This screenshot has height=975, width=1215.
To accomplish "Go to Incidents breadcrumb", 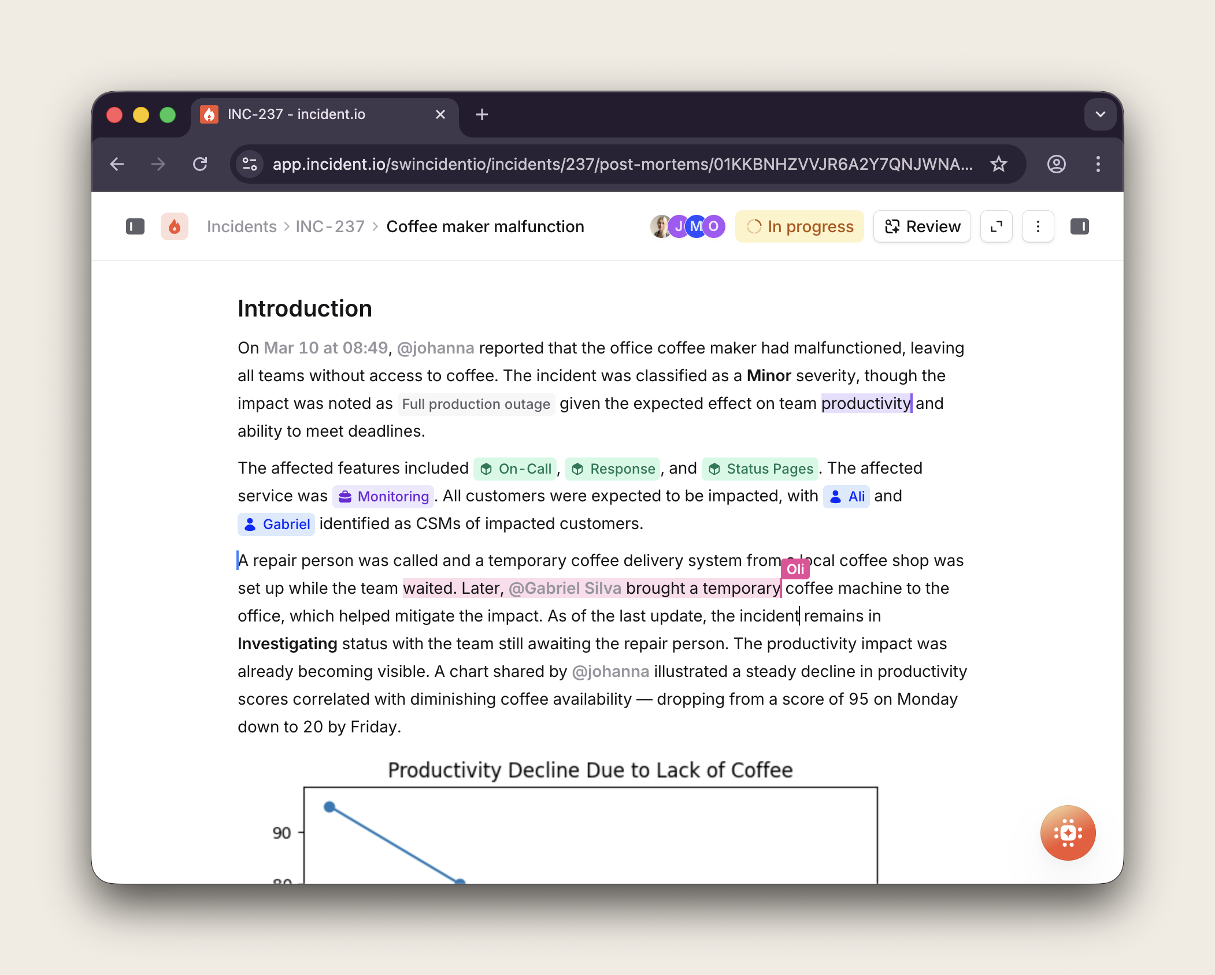I will 242,226.
